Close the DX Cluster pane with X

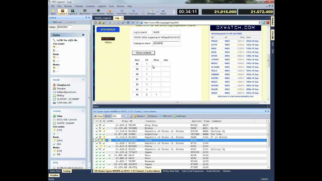pos(268,111)
